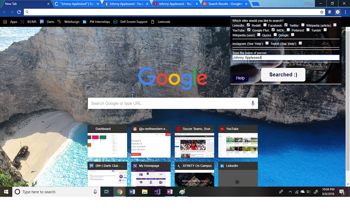
Task: Click the Search Google or type URL box
Action: (173, 103)
